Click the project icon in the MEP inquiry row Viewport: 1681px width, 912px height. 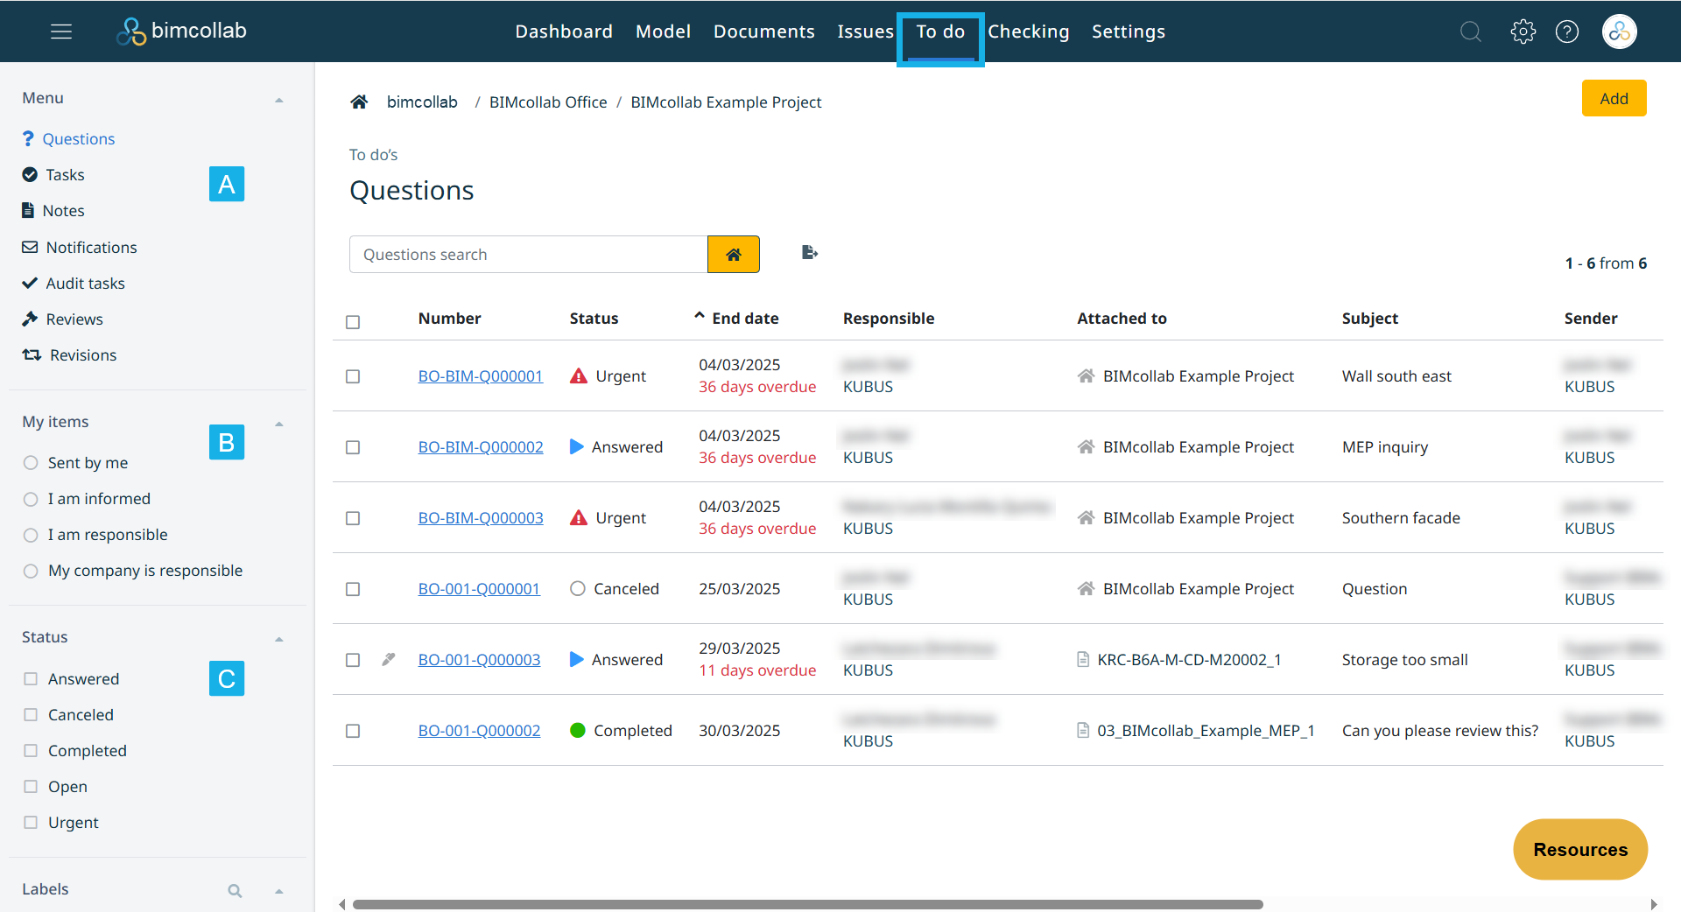click(1086, 447)
